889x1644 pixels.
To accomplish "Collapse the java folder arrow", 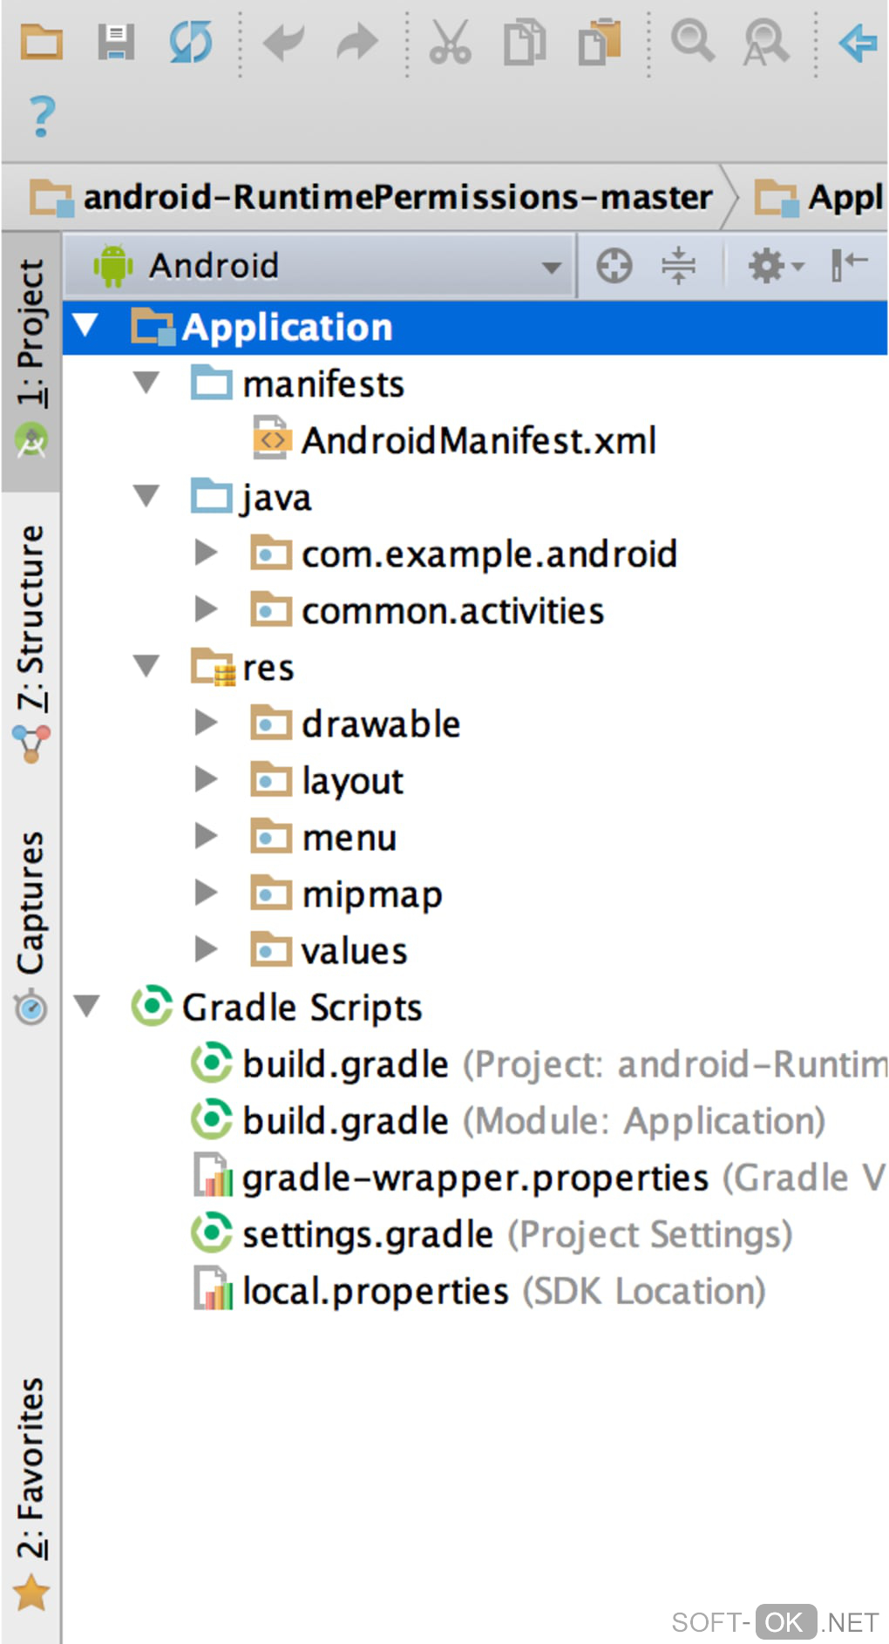I will click(x=146, y=496).
